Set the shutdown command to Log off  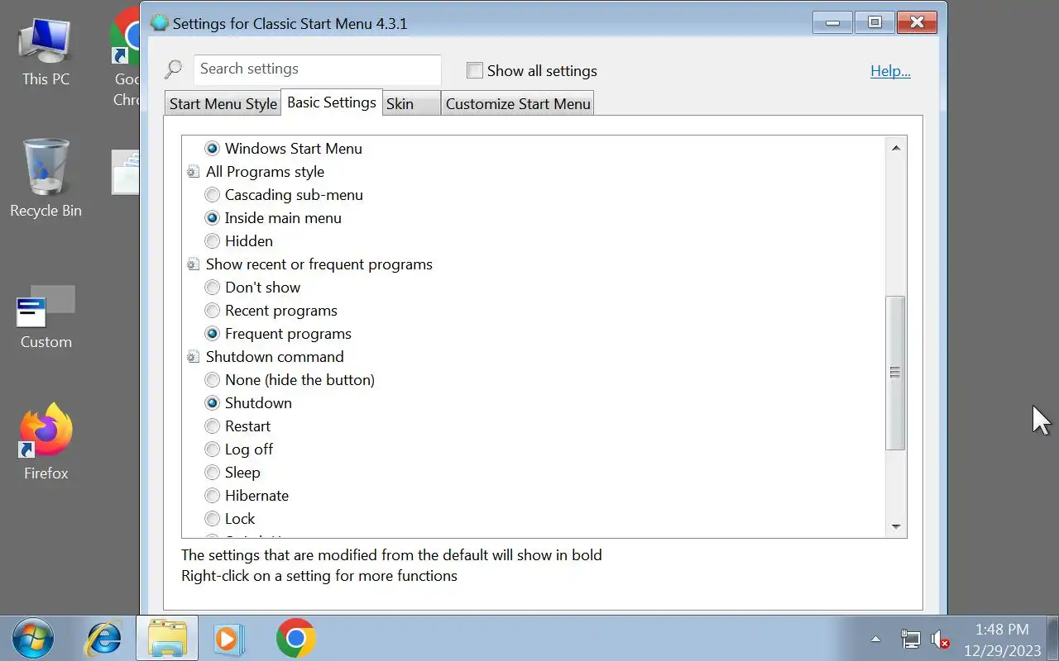213,449
